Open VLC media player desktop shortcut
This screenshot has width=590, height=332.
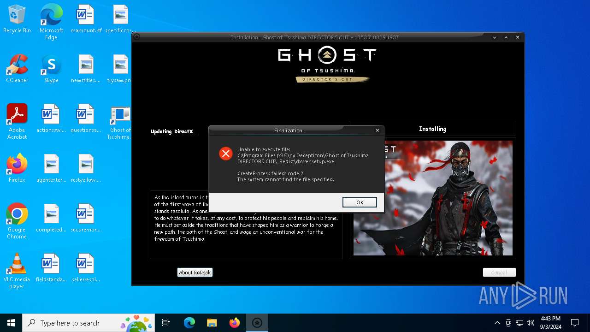(17, 271)
